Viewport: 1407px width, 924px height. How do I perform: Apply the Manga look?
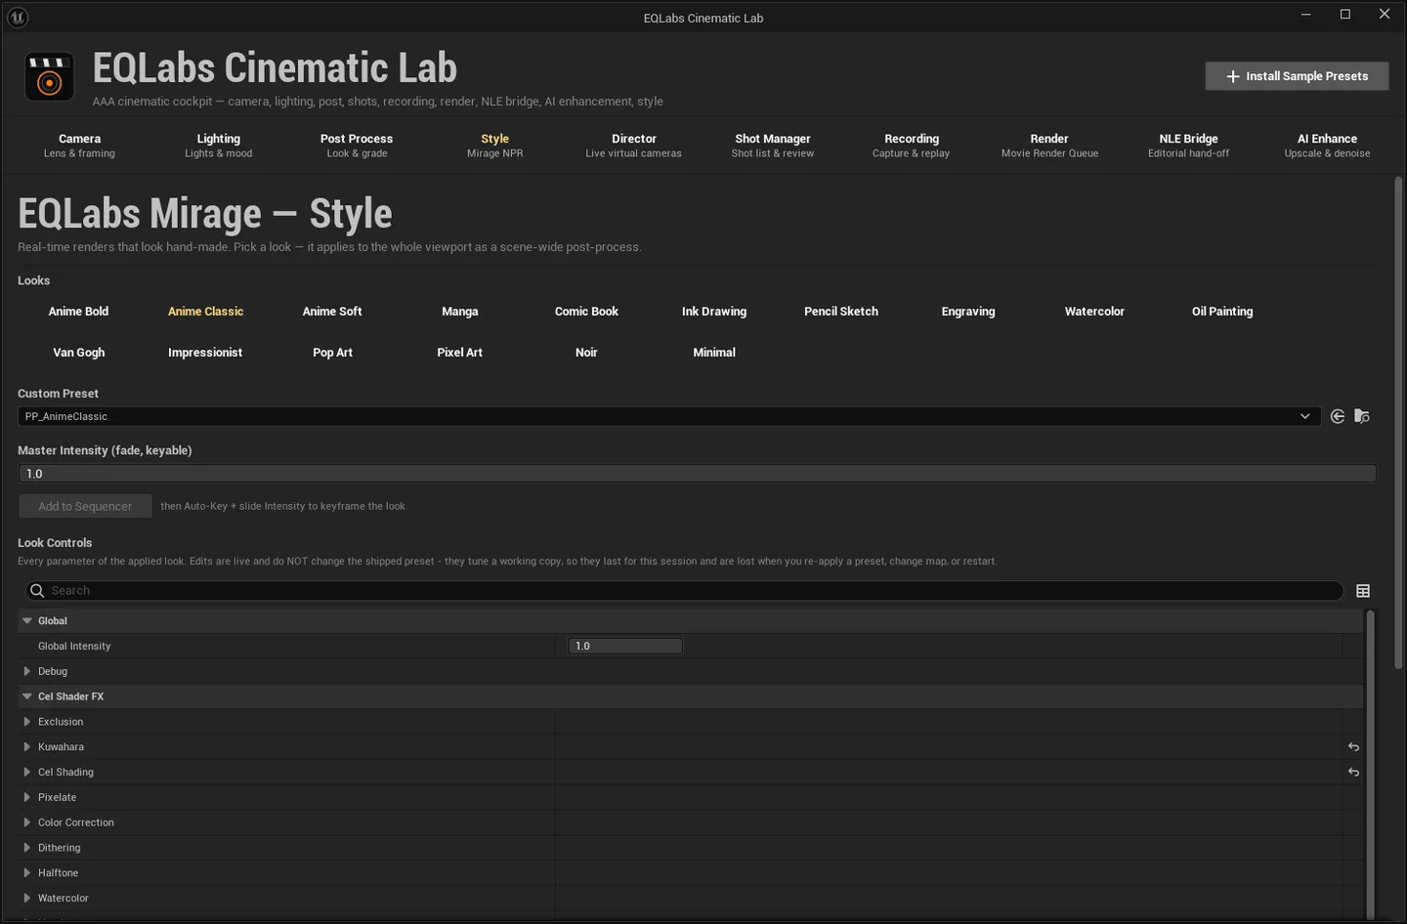pos(459,312)
